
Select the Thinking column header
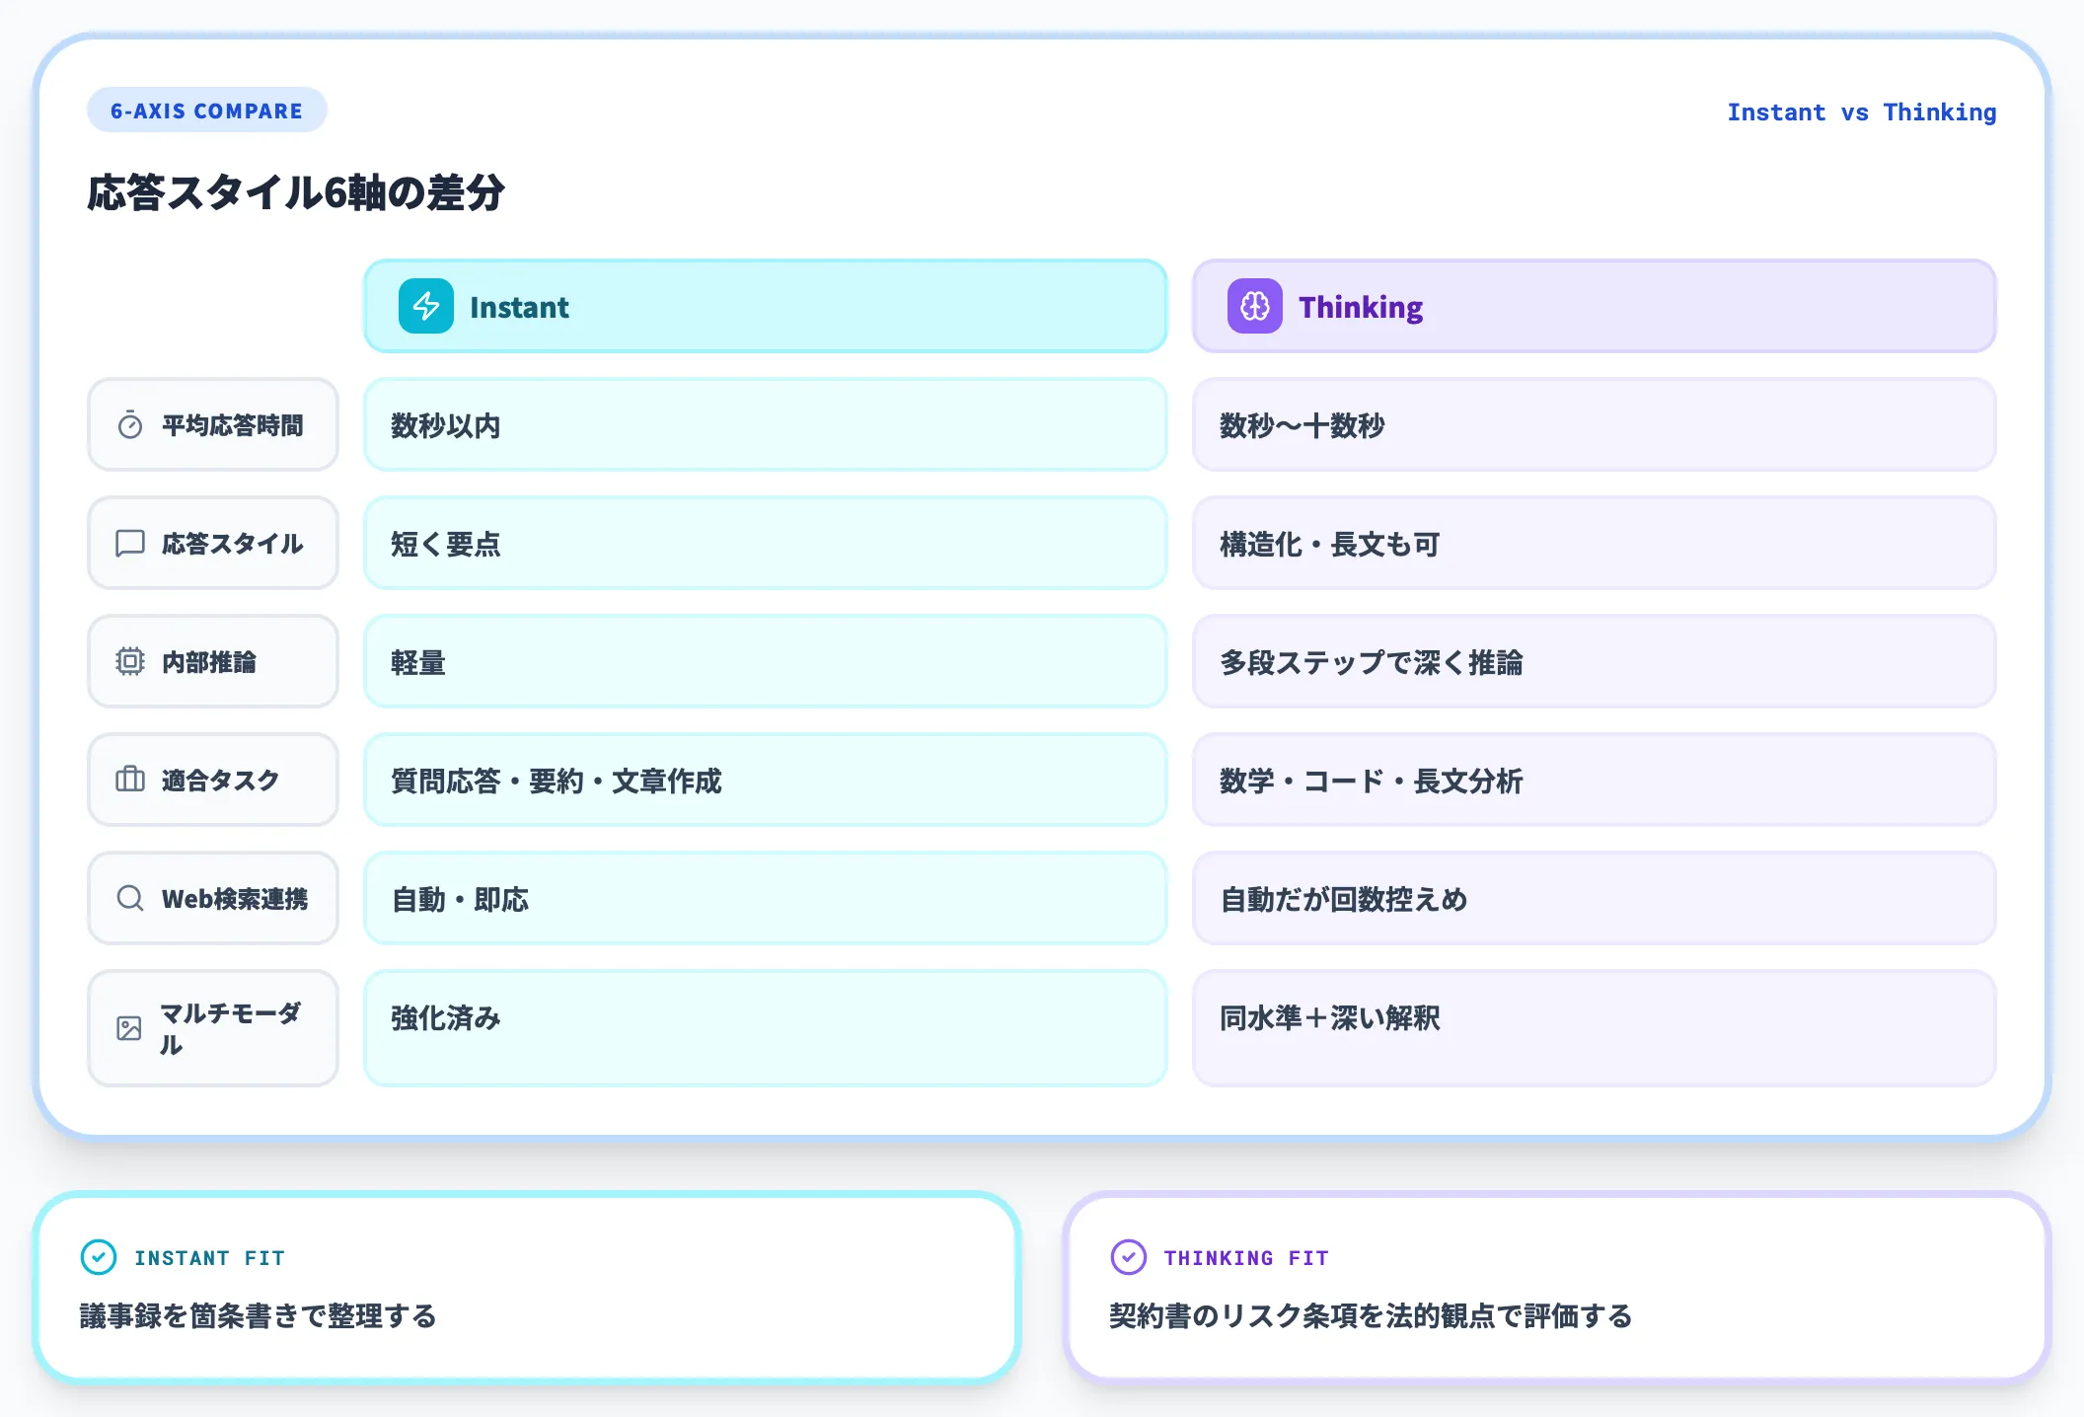[x=1595, y=306]
